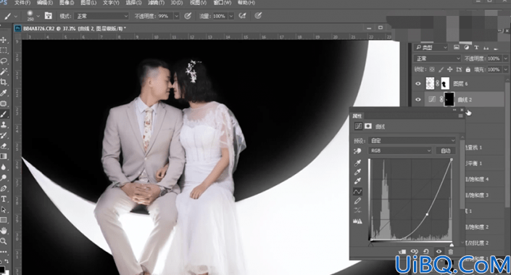Open the 视图(V) menu
Image resolution: width=511 pixels, height=275 pixels.
point(199,3)
